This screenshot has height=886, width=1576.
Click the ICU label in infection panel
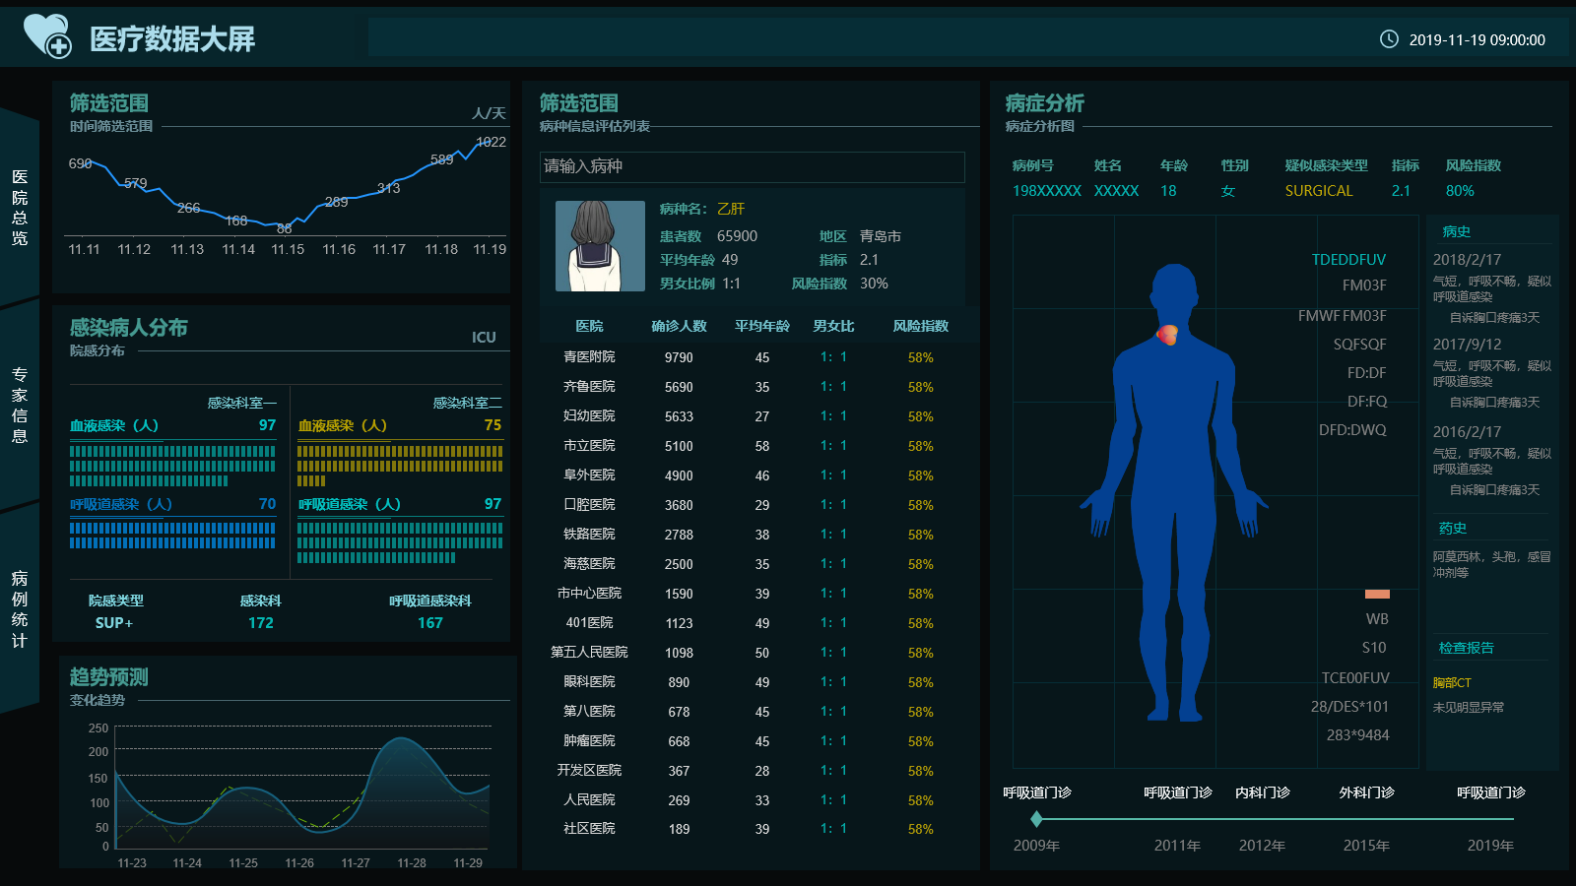click(x=484, y=338)
